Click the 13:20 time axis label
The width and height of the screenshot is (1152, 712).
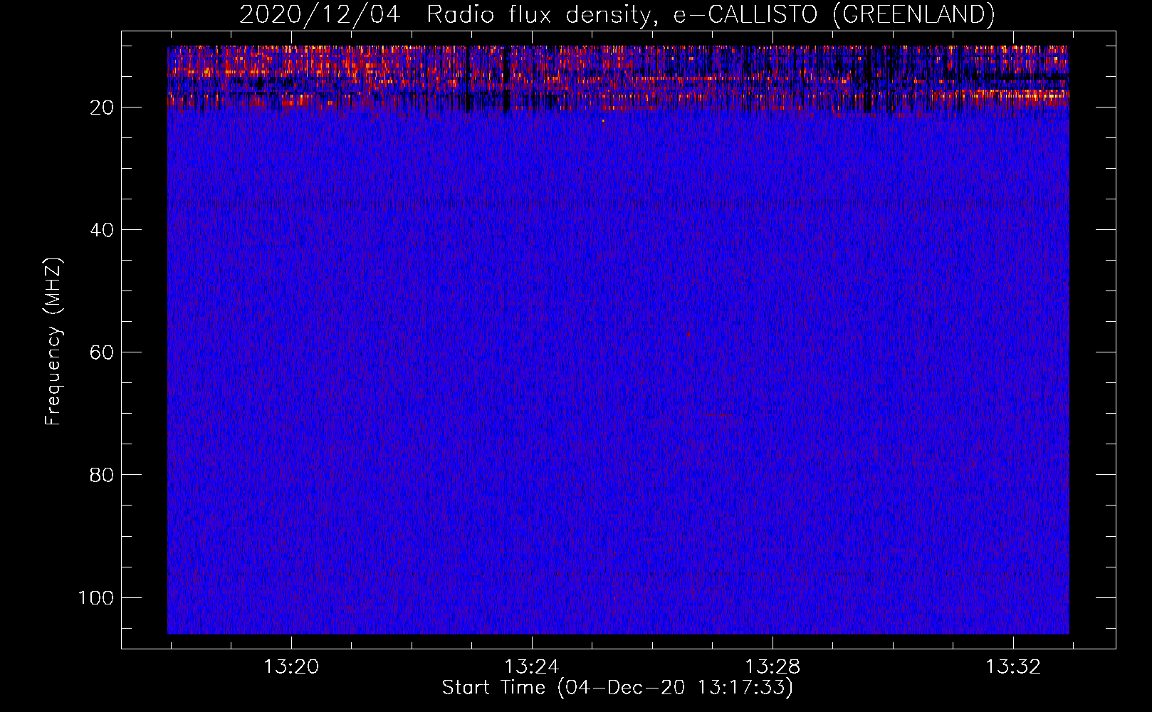(x=291, y=666)
